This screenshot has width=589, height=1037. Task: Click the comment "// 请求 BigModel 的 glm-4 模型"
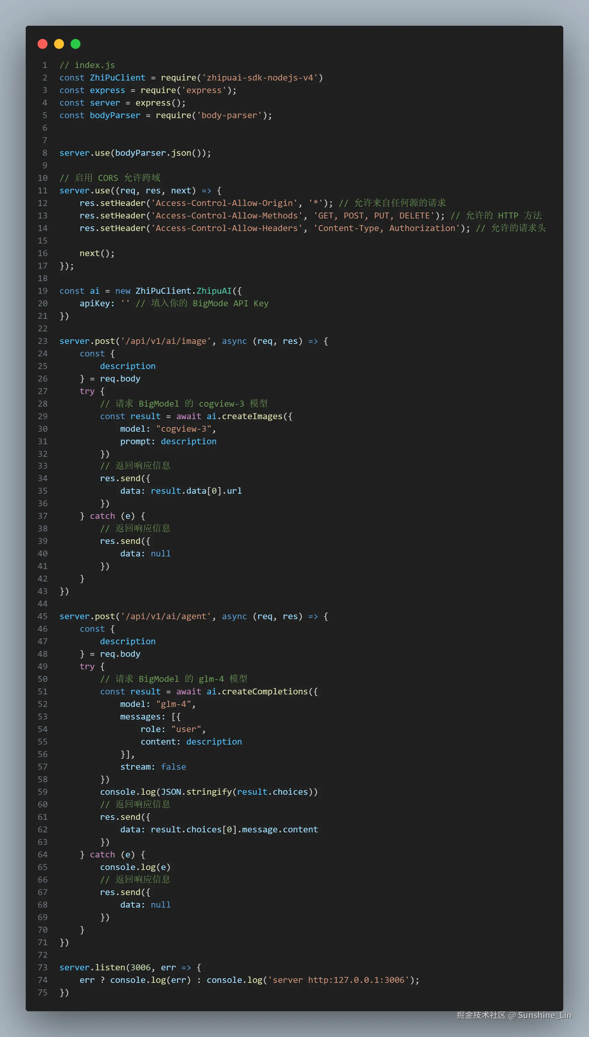coord(173,679)
